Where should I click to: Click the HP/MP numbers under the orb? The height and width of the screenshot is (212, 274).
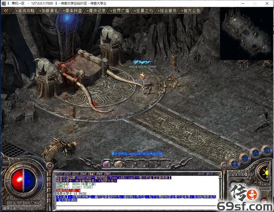pos(24,203)
